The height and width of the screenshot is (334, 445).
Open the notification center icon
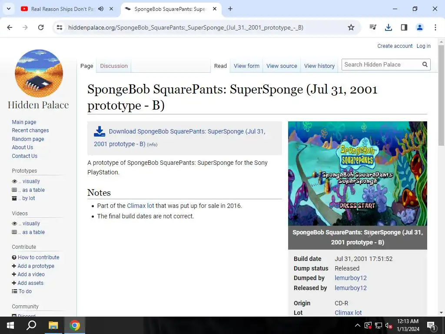[431, 325]
